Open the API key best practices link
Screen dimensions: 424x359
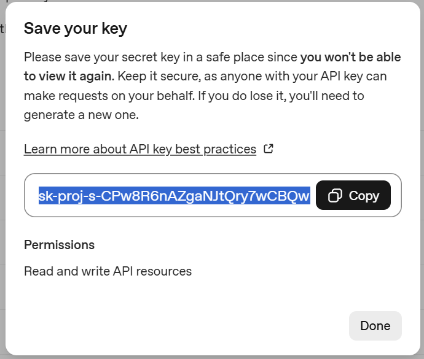click(139, 149)
